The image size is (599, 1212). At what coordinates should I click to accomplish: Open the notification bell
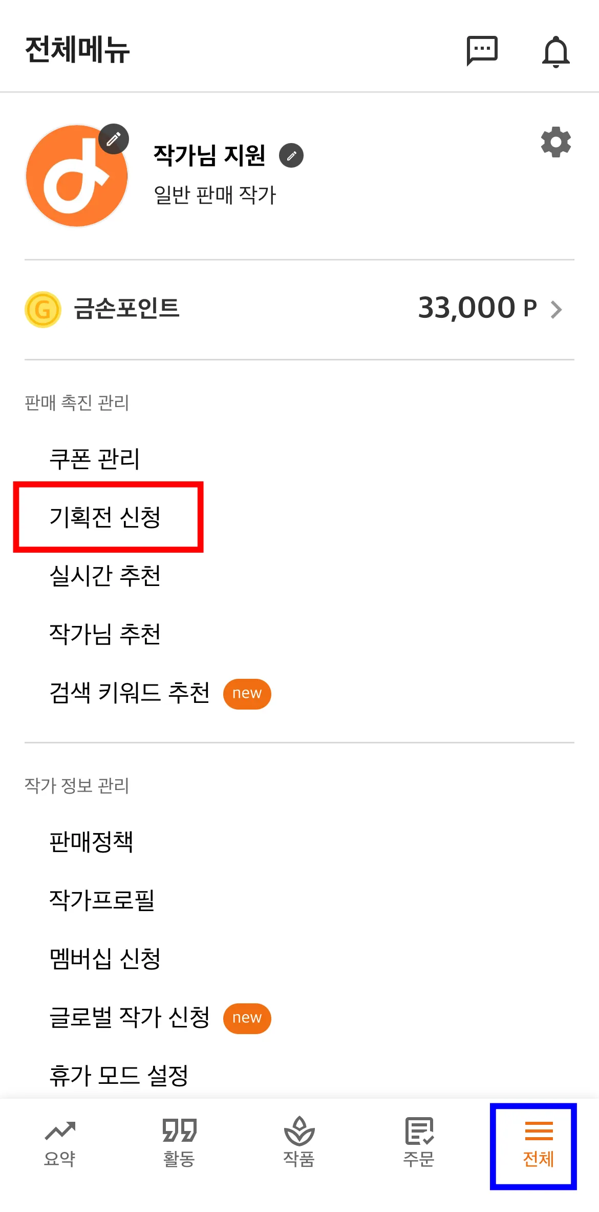[555, 51]
